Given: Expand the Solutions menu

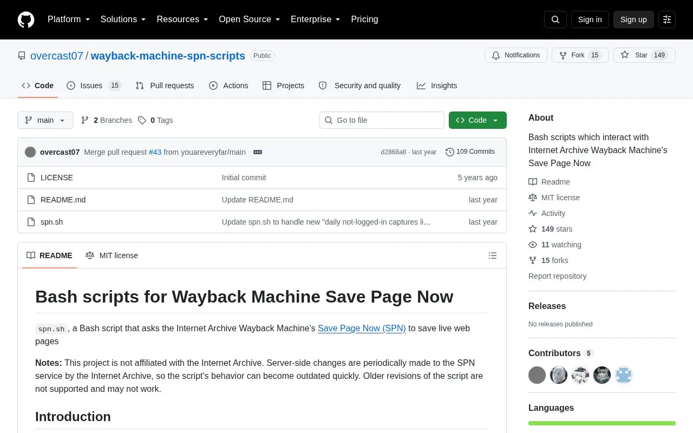Looking at the screenshot, I should tap(123, 19).
